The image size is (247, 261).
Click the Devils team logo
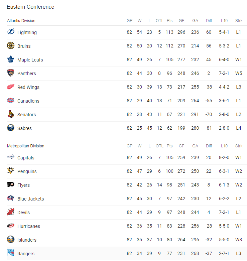(11, 212)
